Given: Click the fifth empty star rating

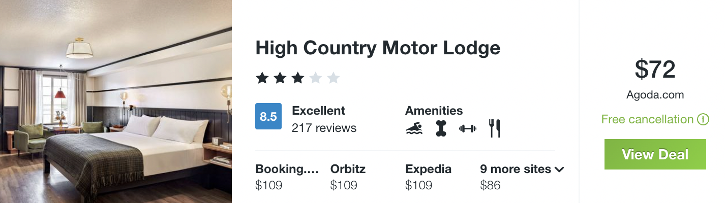Looking at the screenshot, I should [x=333, y=78].
